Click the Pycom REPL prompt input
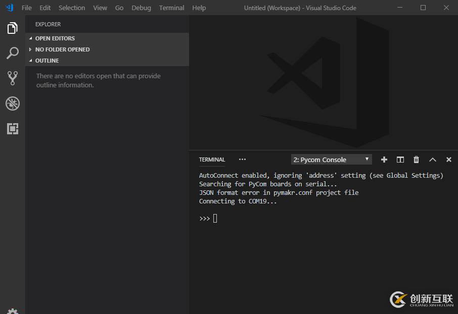 pos(215,218)
